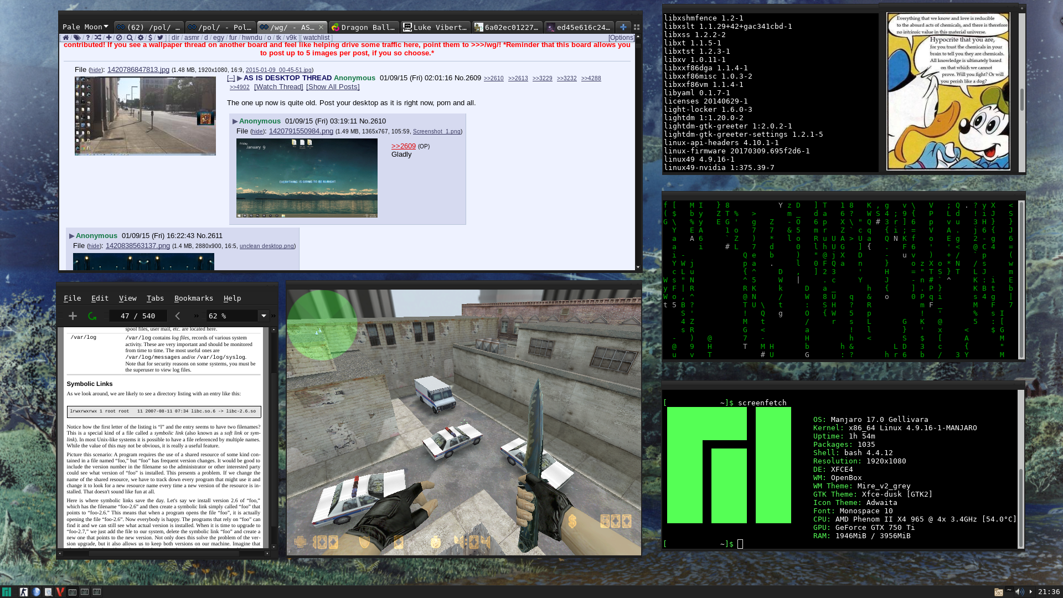Image resolution: width=1063 pixels, height=598 pixels.
Task: Open the Edit menu in PDF viewer
Action: coord(100,298)
